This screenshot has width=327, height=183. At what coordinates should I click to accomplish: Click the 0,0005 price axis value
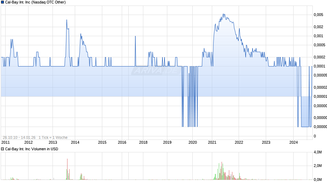click(x=319, y=45)
